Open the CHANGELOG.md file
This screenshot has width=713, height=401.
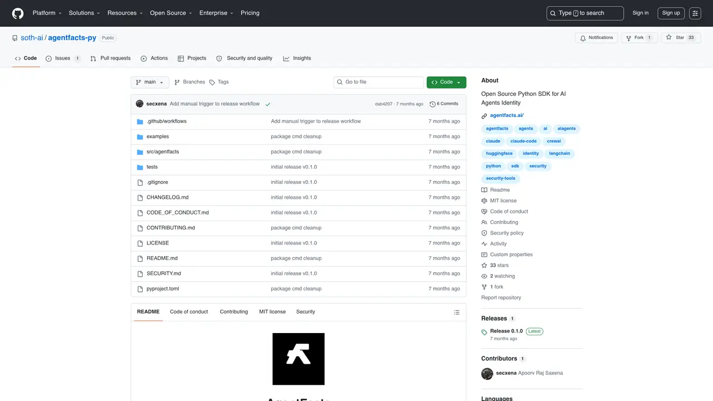coord(168,198)
